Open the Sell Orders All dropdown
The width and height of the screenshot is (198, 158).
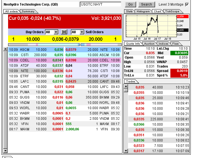tap(78, 32)
